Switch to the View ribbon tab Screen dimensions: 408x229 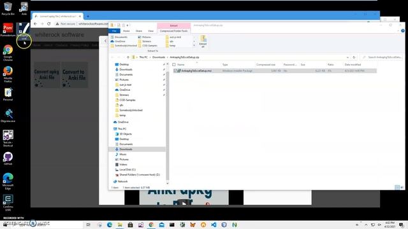[150, 31]
